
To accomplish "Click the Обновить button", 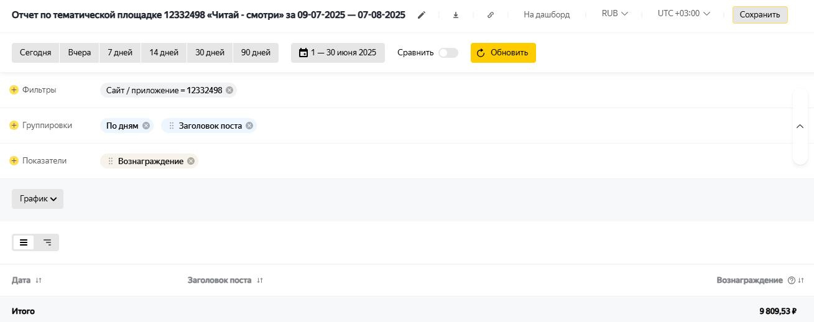I will click(x=503, y=53).
